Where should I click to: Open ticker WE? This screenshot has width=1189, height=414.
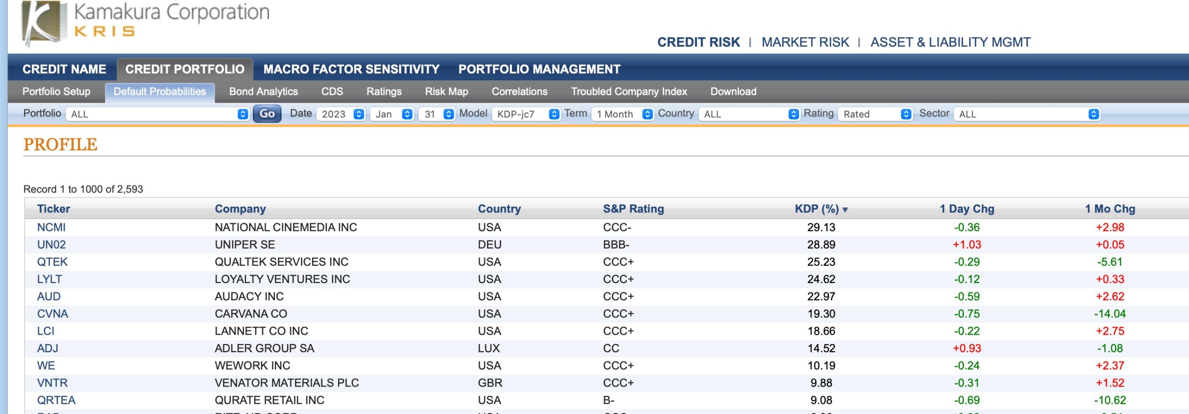point(46,365)
